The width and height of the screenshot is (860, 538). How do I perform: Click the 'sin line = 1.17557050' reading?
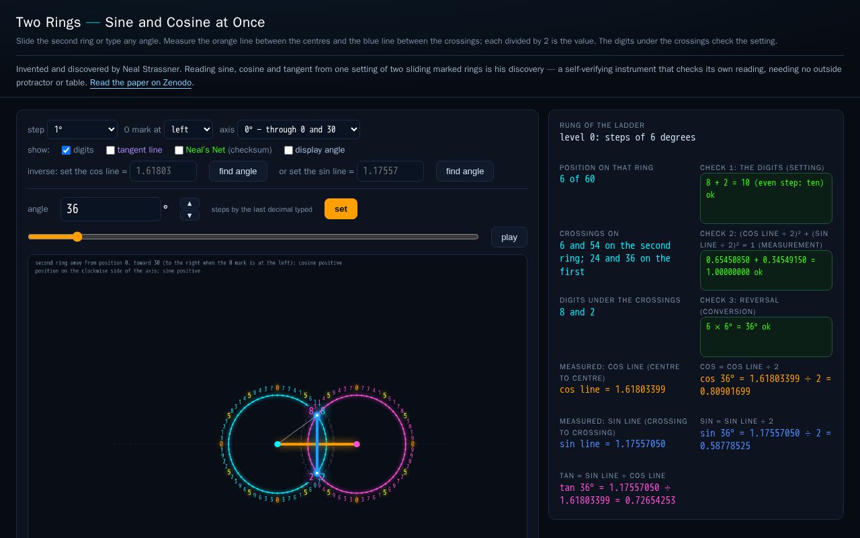[x=612, y=444]
